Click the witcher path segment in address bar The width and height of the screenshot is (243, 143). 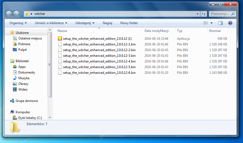coord(40,14)
